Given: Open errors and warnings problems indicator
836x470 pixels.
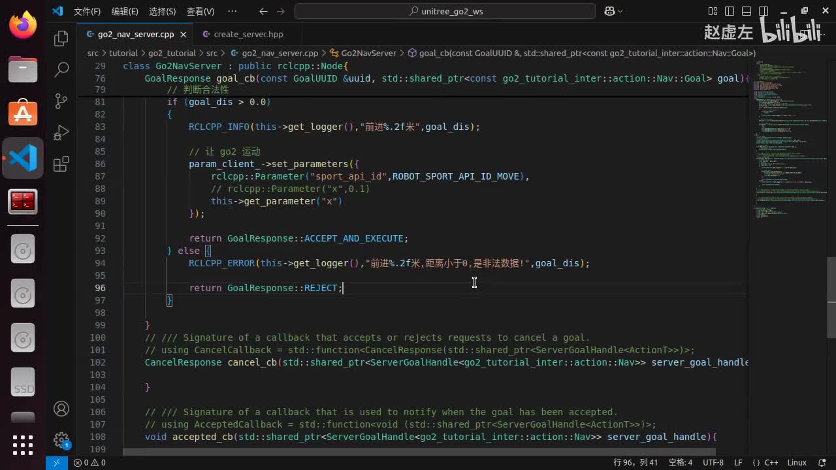Looking at the screenshot, I should click(x=89, y=463).
